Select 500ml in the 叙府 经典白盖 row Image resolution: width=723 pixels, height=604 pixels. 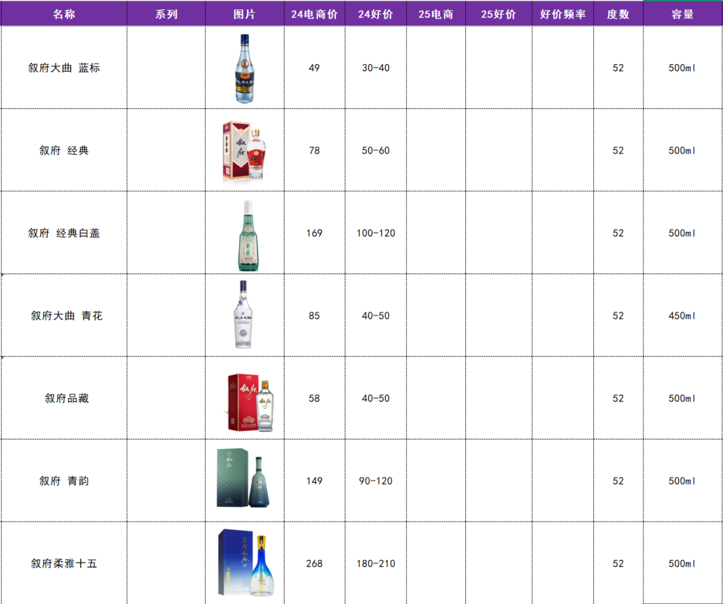(683, 233)
